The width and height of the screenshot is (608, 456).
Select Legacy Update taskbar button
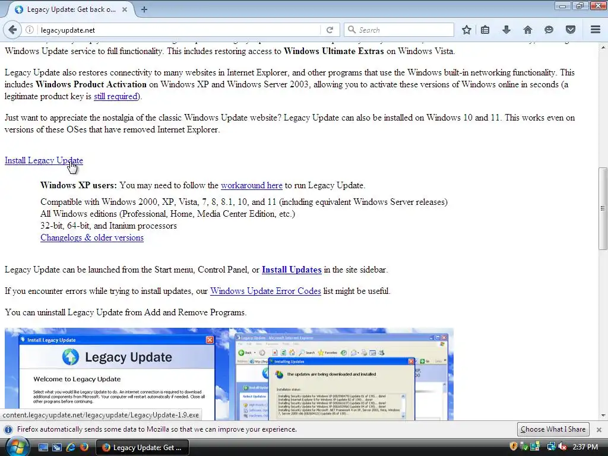pyautogui.click(x=142, y=448)
